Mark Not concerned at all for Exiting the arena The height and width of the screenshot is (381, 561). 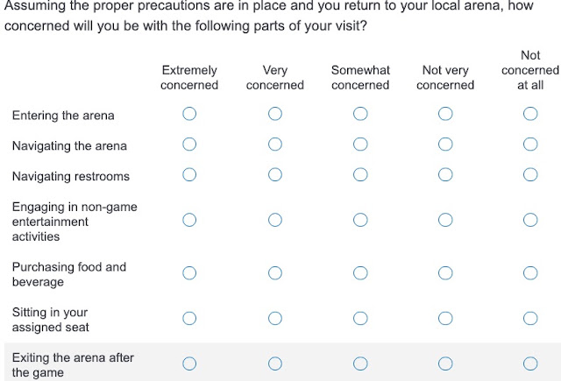point(530,363)
